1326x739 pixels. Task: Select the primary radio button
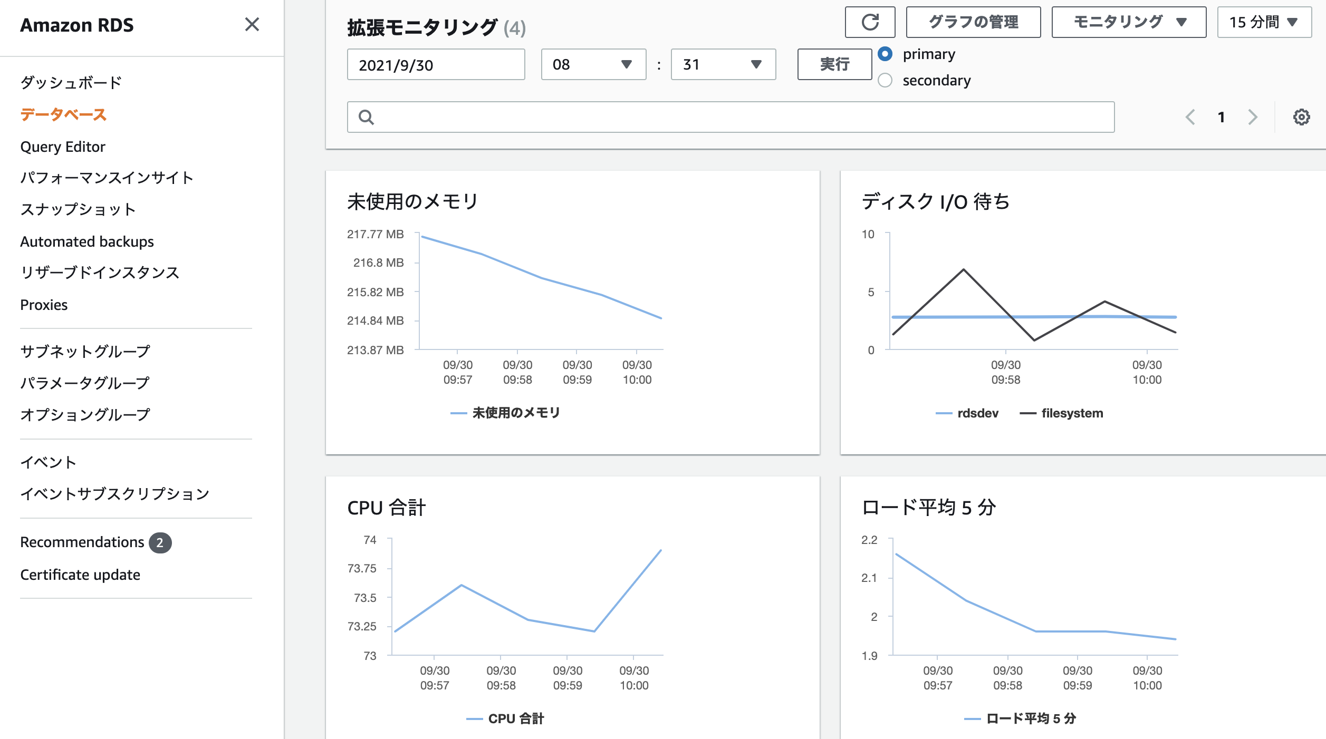885,54
